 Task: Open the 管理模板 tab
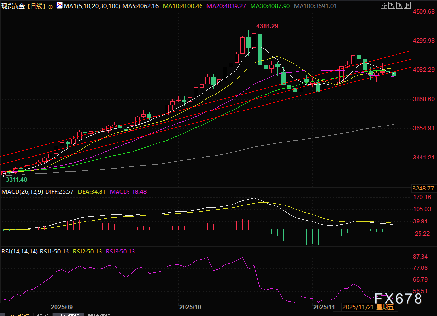[99, 315]
